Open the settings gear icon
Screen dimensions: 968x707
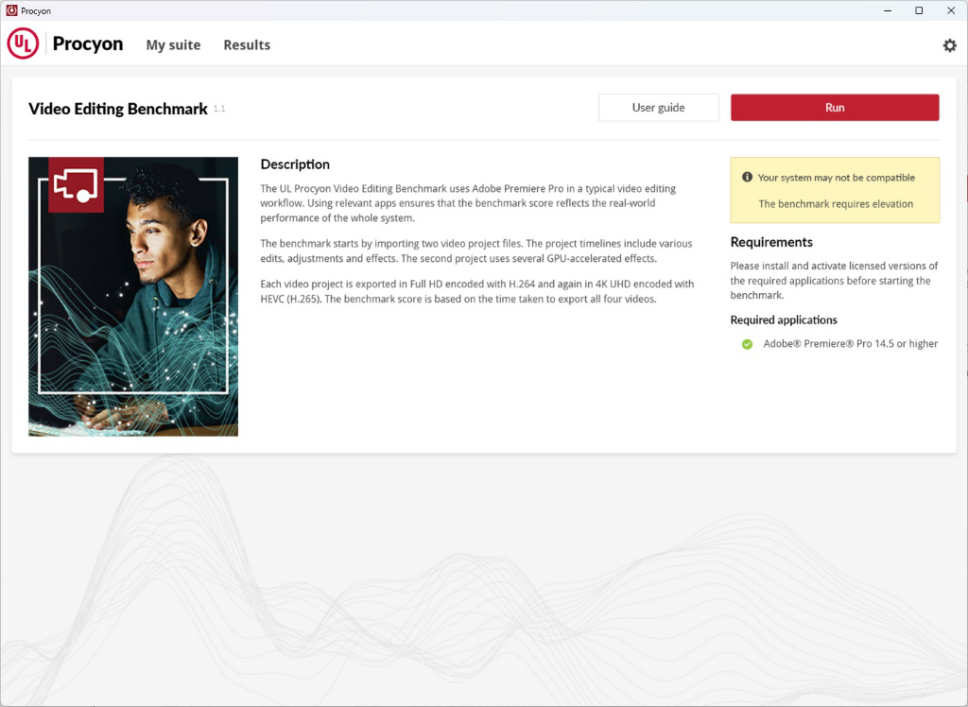949,45
